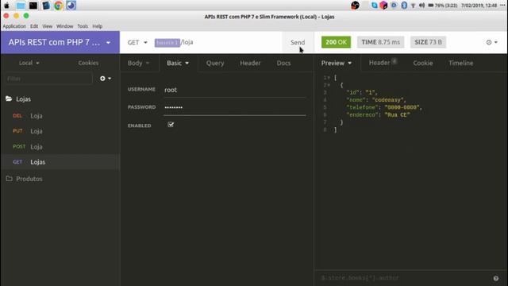The image size is (508, 286).
Task: Click the "Rua CE" value in JSON response
Action: [x=397, y=114]
